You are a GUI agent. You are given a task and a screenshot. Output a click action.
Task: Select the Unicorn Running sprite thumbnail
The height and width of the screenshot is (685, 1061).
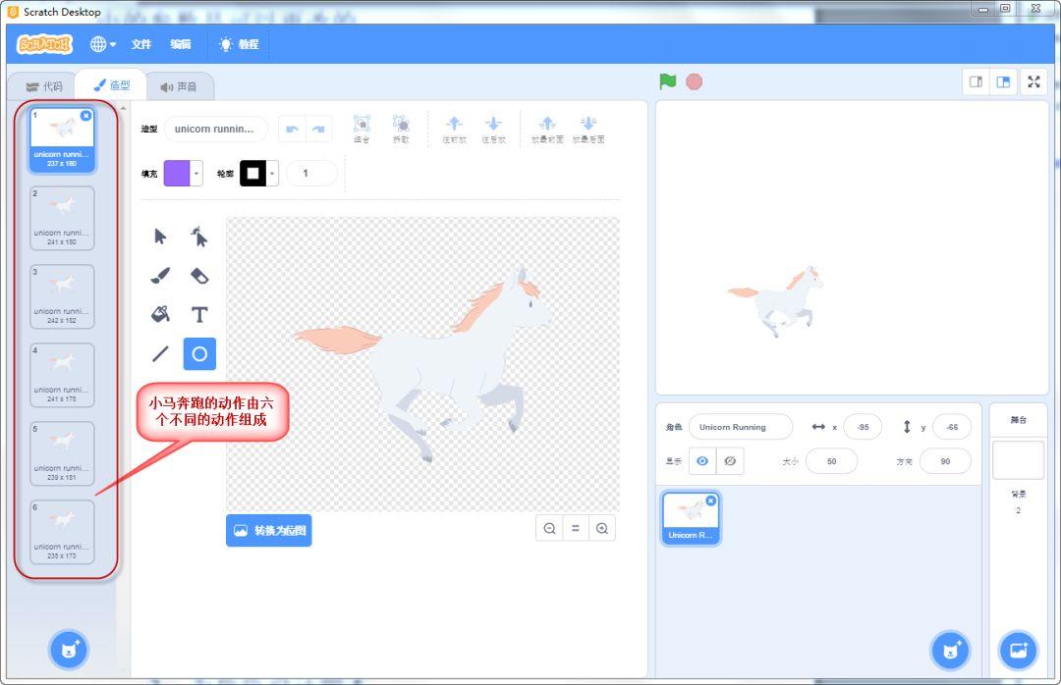691,518
